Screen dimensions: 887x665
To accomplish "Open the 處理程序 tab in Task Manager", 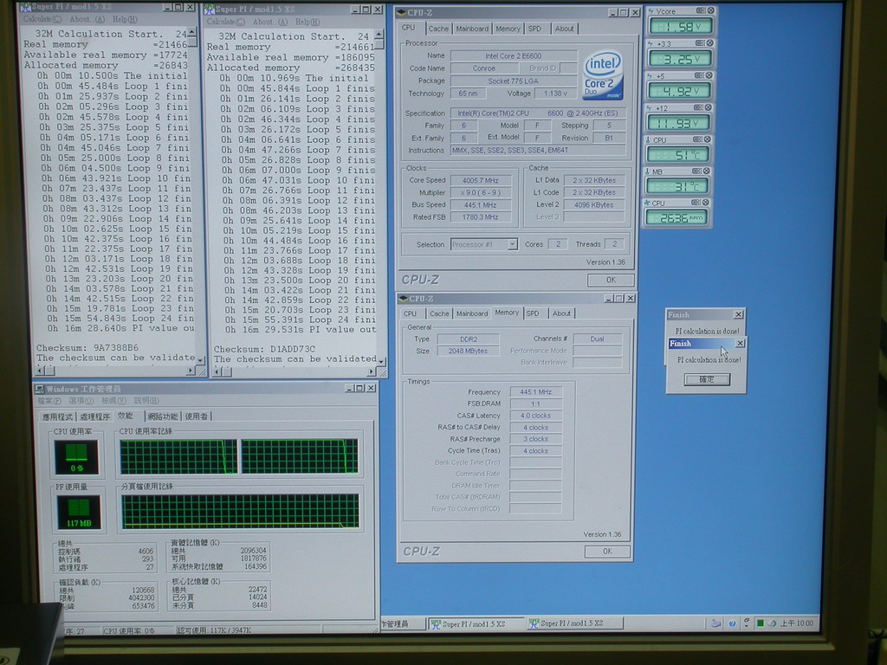I will pyautogui.click(x=94, y=416).
